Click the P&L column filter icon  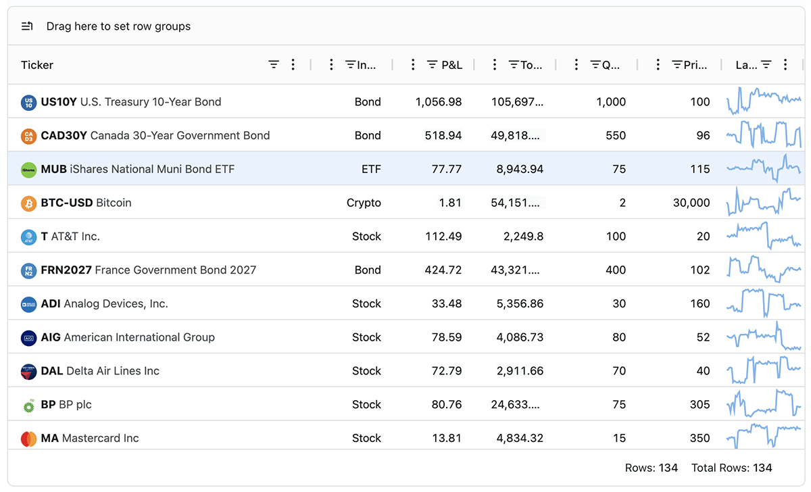coord(433,65)
